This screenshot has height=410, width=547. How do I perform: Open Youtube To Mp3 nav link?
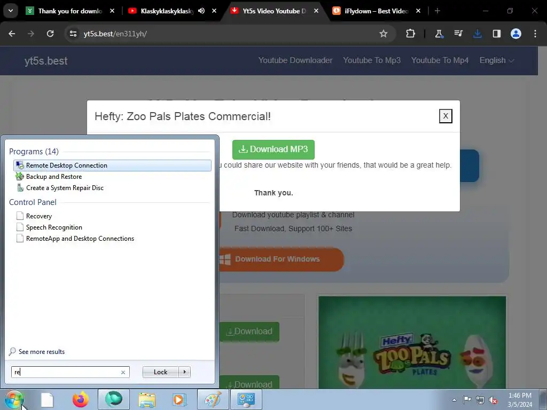pyautogui.click(x=372, y=60)
